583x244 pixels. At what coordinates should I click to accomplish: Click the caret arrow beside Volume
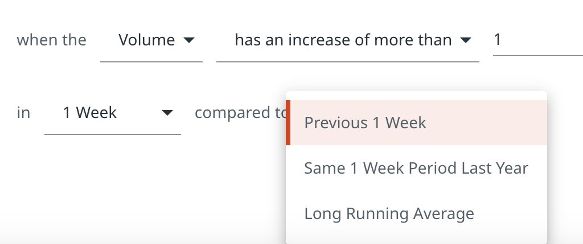pyautogui.click(x=189, y=41)
